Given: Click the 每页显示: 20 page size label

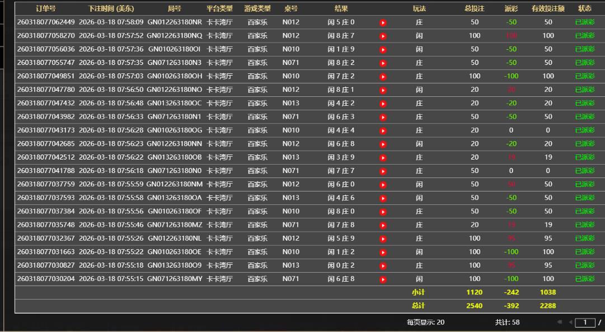Looking at the screenshot, I should point(425,322).
